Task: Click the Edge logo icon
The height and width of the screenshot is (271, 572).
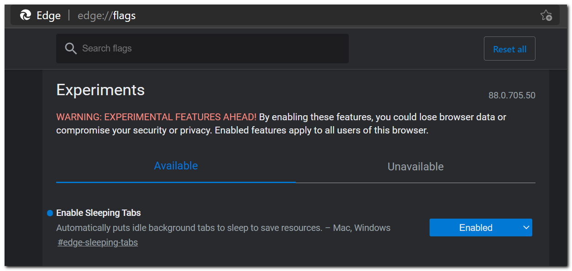Action: click(x=26, y=15)
